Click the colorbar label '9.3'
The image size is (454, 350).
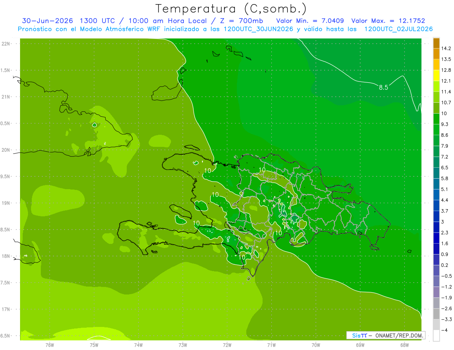445,124
